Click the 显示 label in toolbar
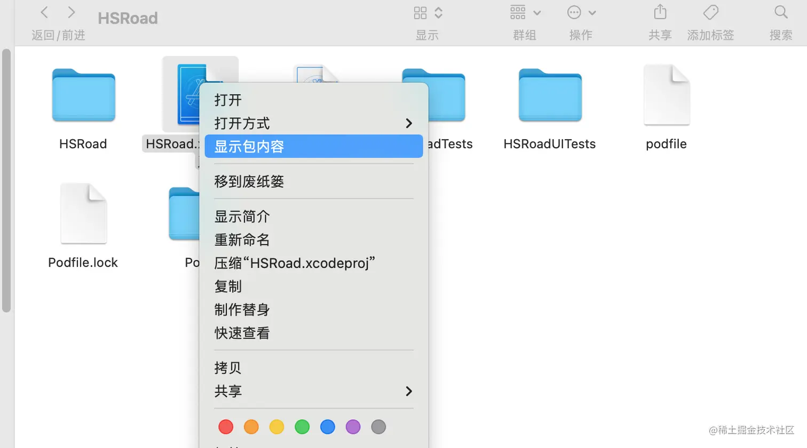 click(427, 35)
